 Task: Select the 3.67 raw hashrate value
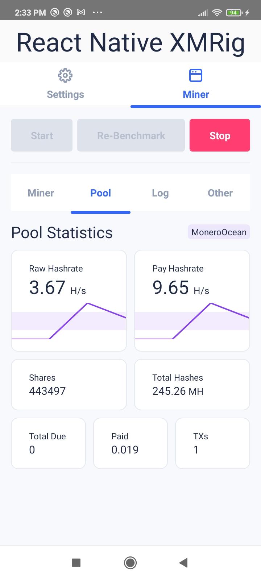[47, 287]
